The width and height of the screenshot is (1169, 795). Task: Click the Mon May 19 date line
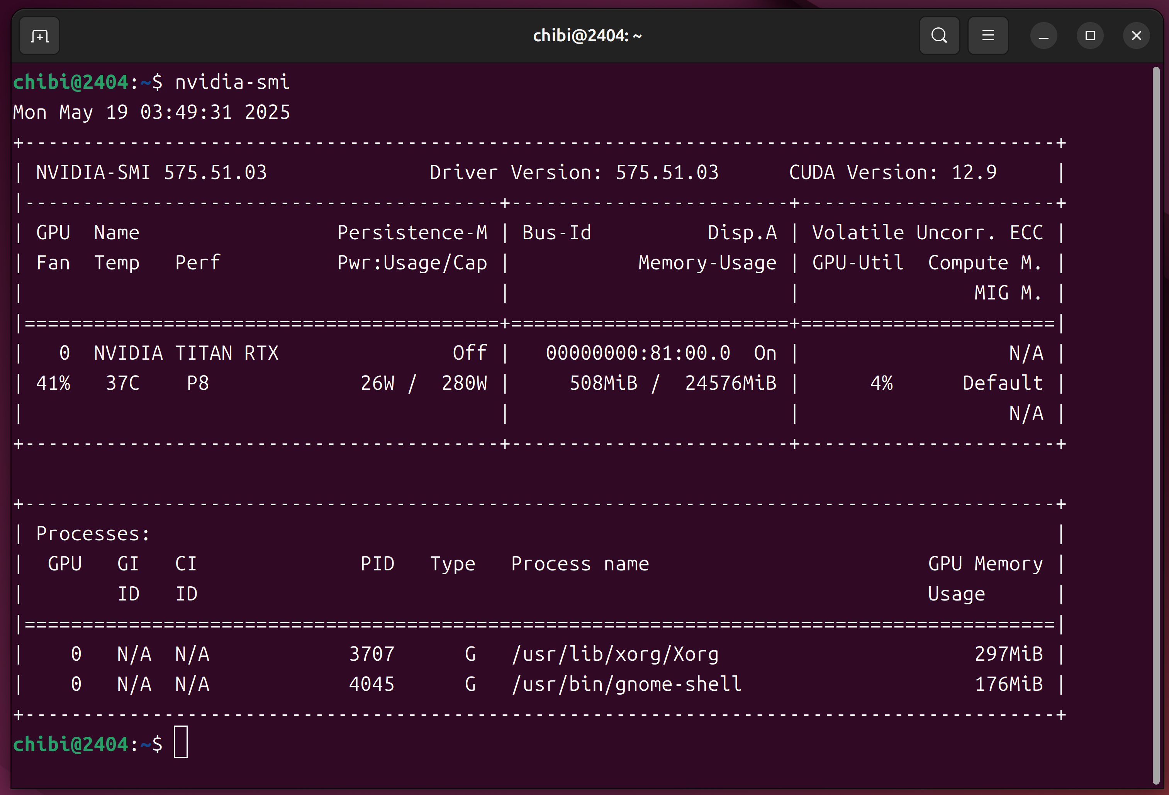coord(151,112)
